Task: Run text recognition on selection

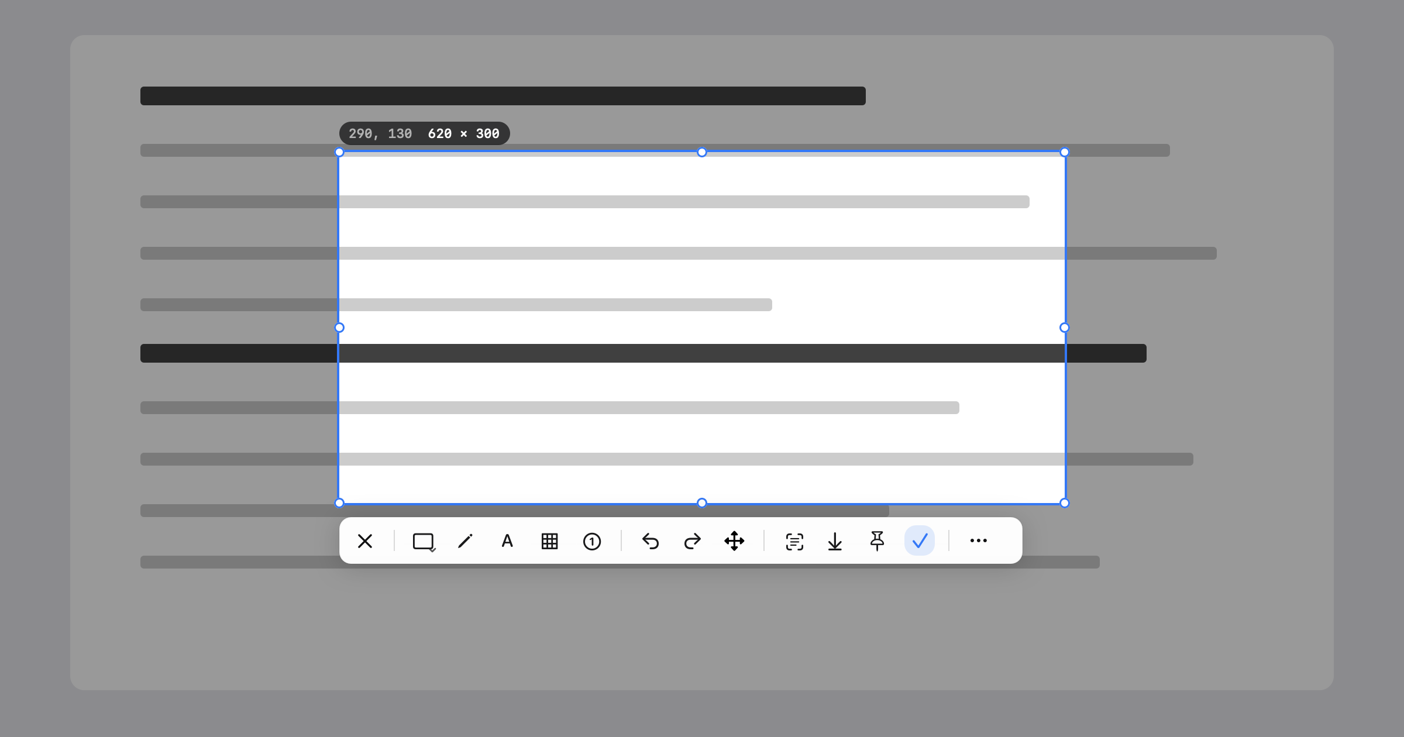Action: coord(794,541)
